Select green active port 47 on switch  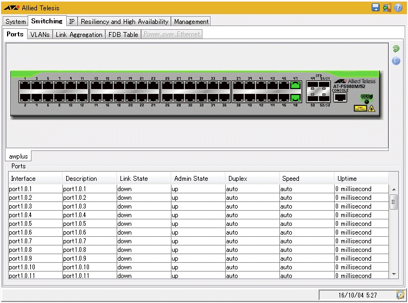pos(295,85)
